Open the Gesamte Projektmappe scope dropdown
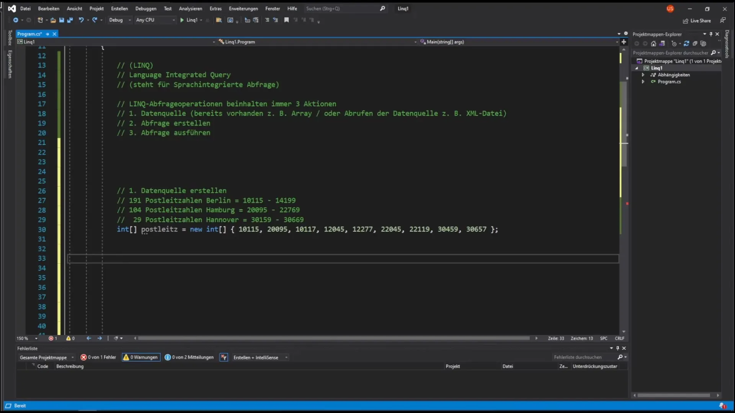This screenshot has width=735, height=413. (46, 358)
